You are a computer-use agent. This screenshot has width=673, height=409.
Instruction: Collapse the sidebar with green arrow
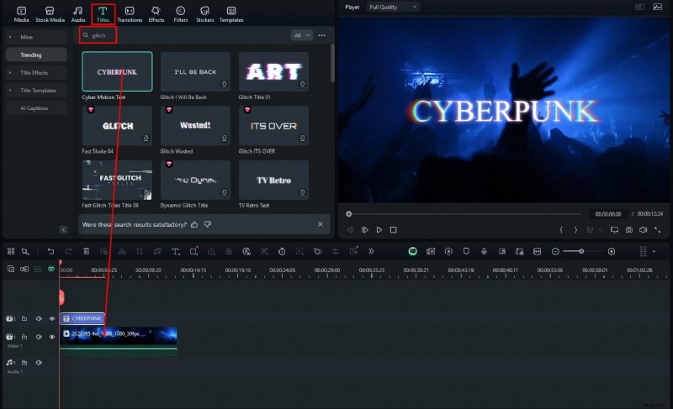point(64,230)
